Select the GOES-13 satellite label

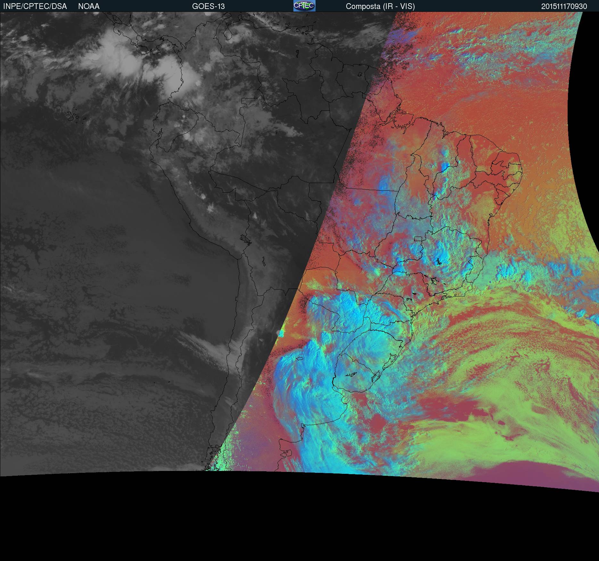208,6
